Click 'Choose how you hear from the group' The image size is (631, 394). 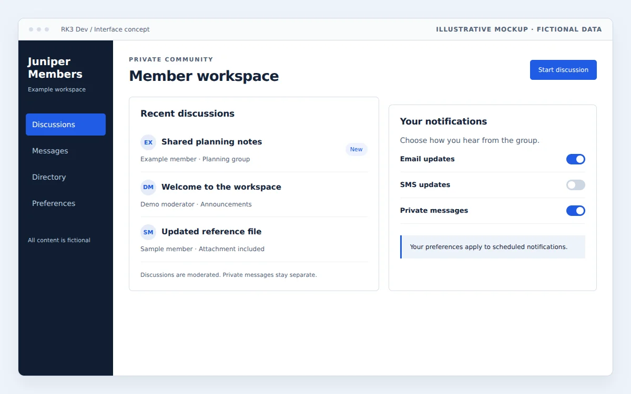[x=470, y=141]
